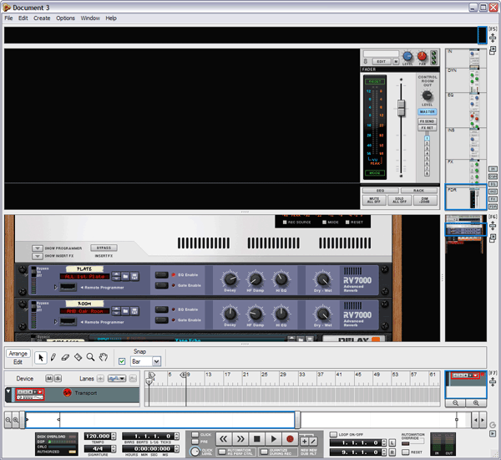Choose the Hand tool in sequencer toolbar
This screenshot has width=501, height=460.
coord(103,357)
